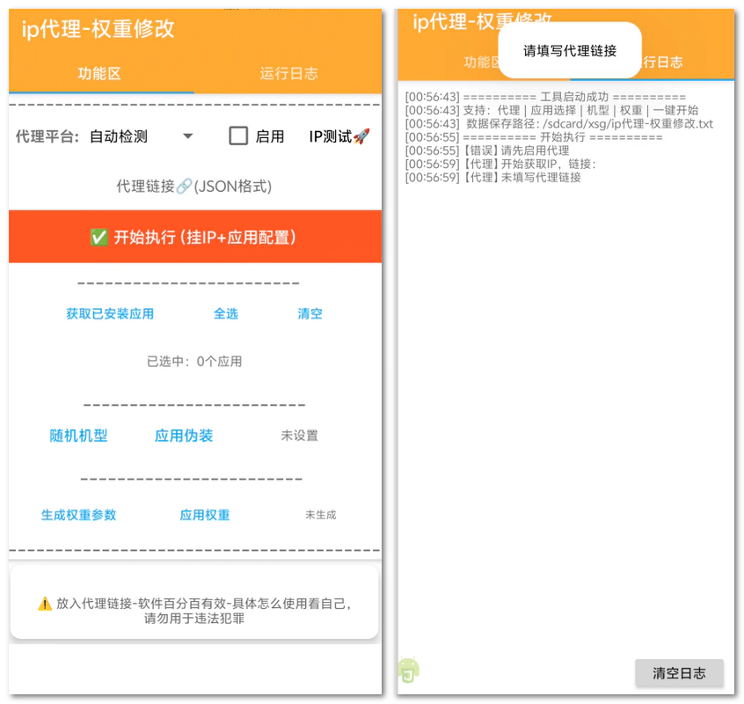Focus the 代理链接 JSON input field
The image size is (744, 704).
194,187
